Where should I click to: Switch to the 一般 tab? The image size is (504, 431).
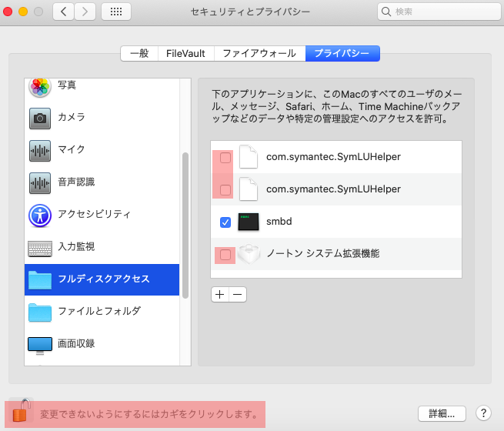139,54
